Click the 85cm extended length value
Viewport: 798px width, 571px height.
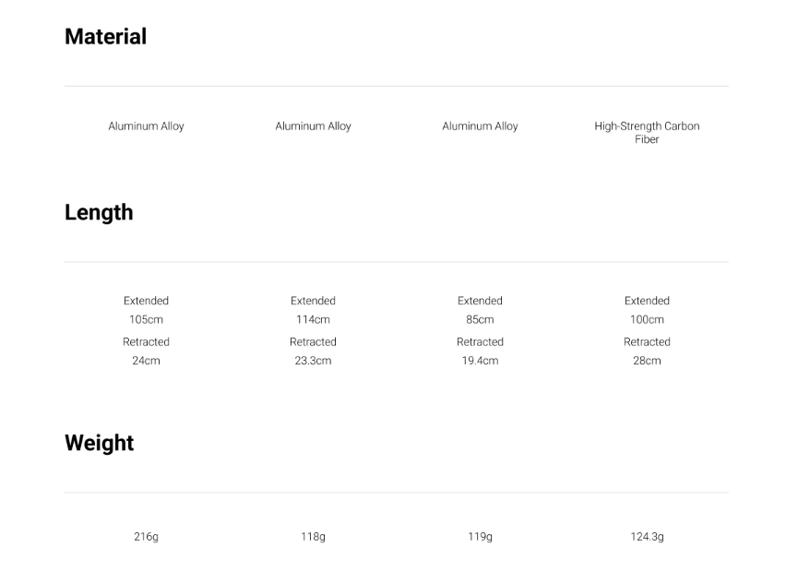[x=480, y=319]
